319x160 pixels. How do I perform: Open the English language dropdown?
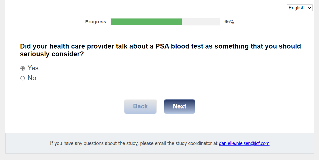coord(300,8)
